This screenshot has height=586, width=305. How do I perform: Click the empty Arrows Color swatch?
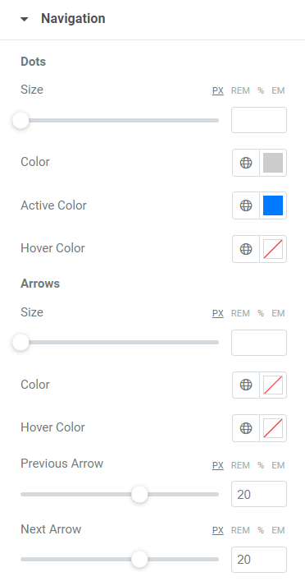click(273, 385)
